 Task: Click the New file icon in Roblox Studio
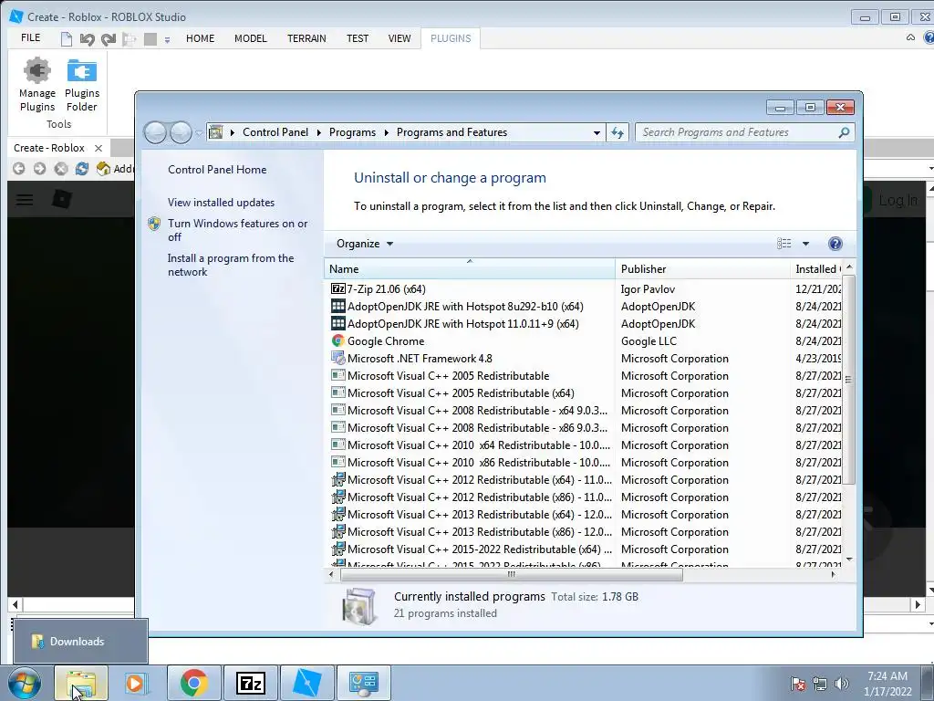click(x=66, y=39)
